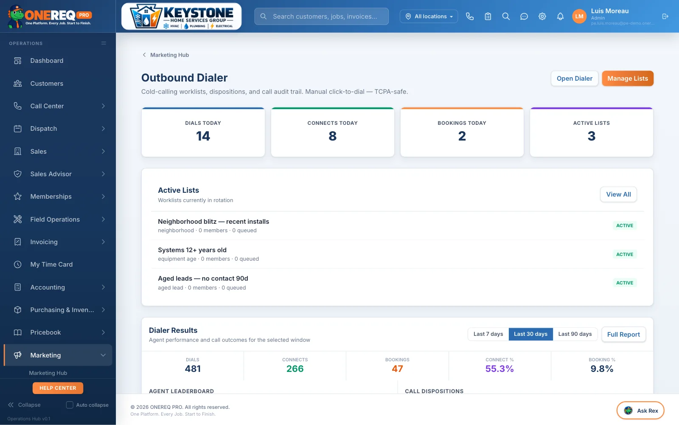Click the Pricebook book icon
Screen dimensions: 679x425
point(18,332)
